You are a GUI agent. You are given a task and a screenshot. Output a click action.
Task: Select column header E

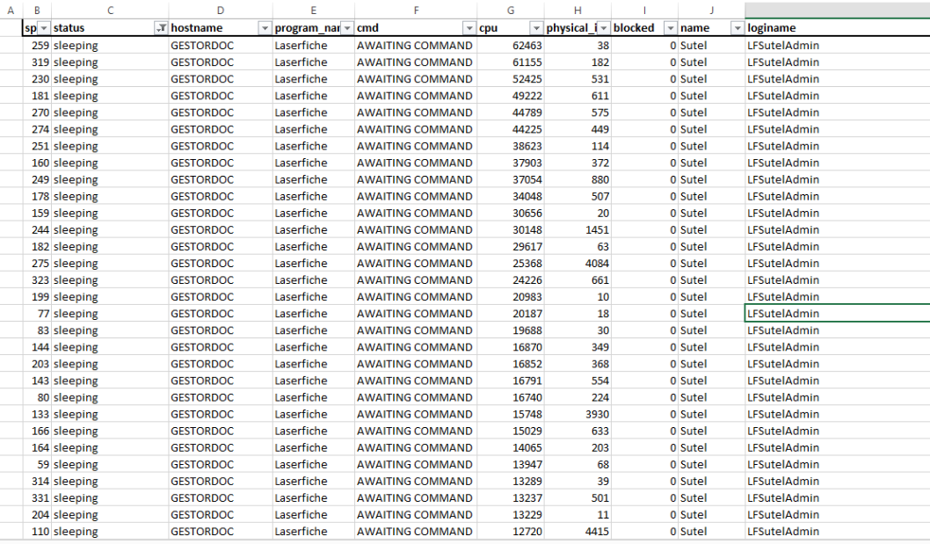click(314, 10)
